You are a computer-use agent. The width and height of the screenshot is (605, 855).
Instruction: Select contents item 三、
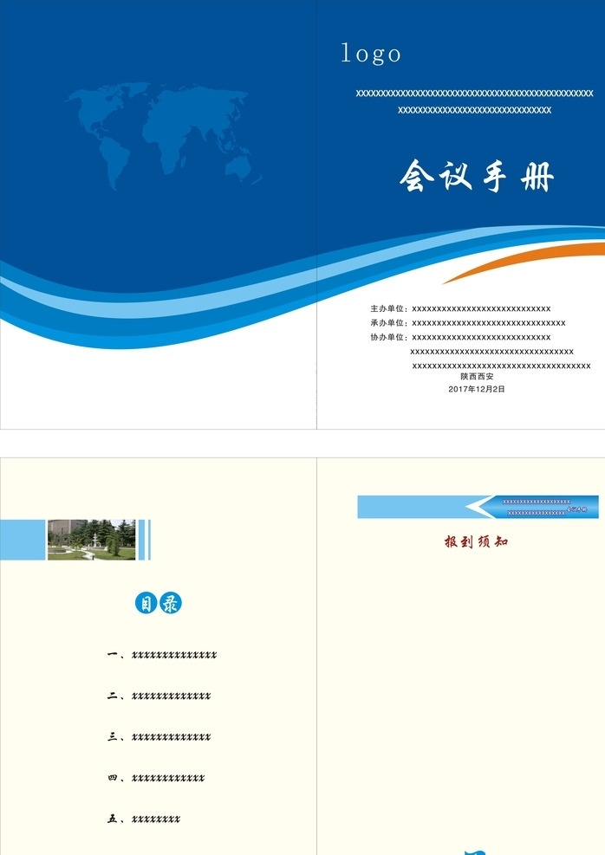coord(159,736)
